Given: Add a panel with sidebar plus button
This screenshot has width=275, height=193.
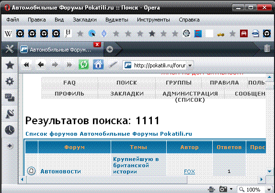Looking at the screenshot, I should coord(10,146).
